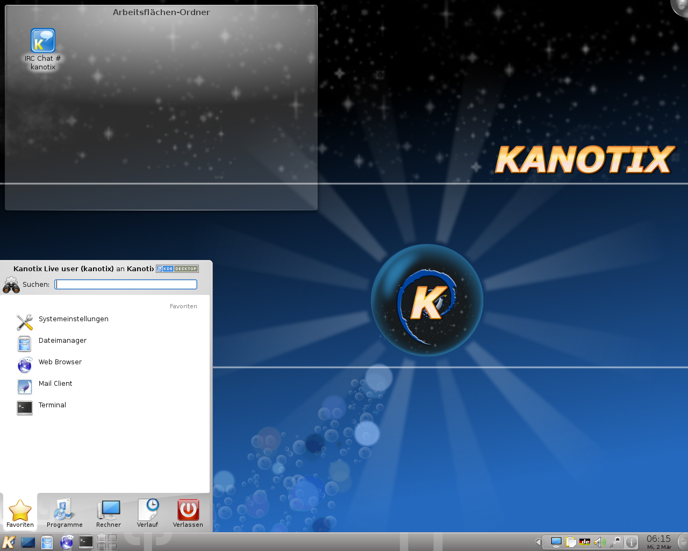Viewport: 688px width, 551px height.
Task: Open the IRC Chat #kanotix desktop icon
Action: [x=43, y=49]
